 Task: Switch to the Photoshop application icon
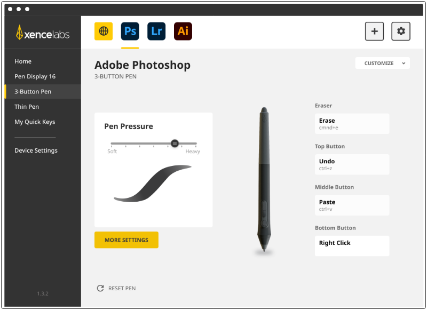[x=130, y=31]
